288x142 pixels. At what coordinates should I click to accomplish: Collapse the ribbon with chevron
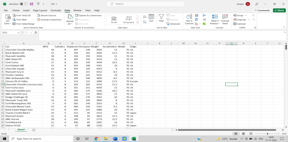284,27
